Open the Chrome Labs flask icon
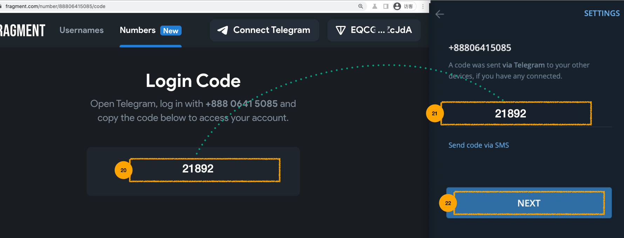 [375, 6]
